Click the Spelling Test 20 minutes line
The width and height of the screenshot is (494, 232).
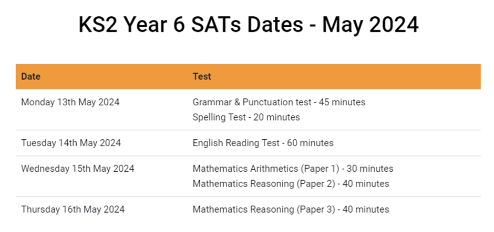coord(246,117)
